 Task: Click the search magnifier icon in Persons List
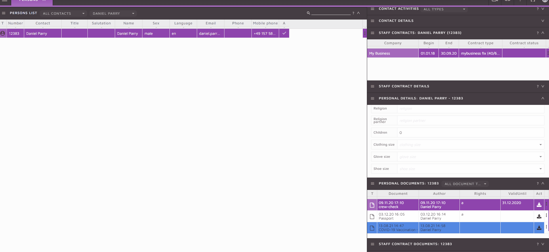click(308, 13)
